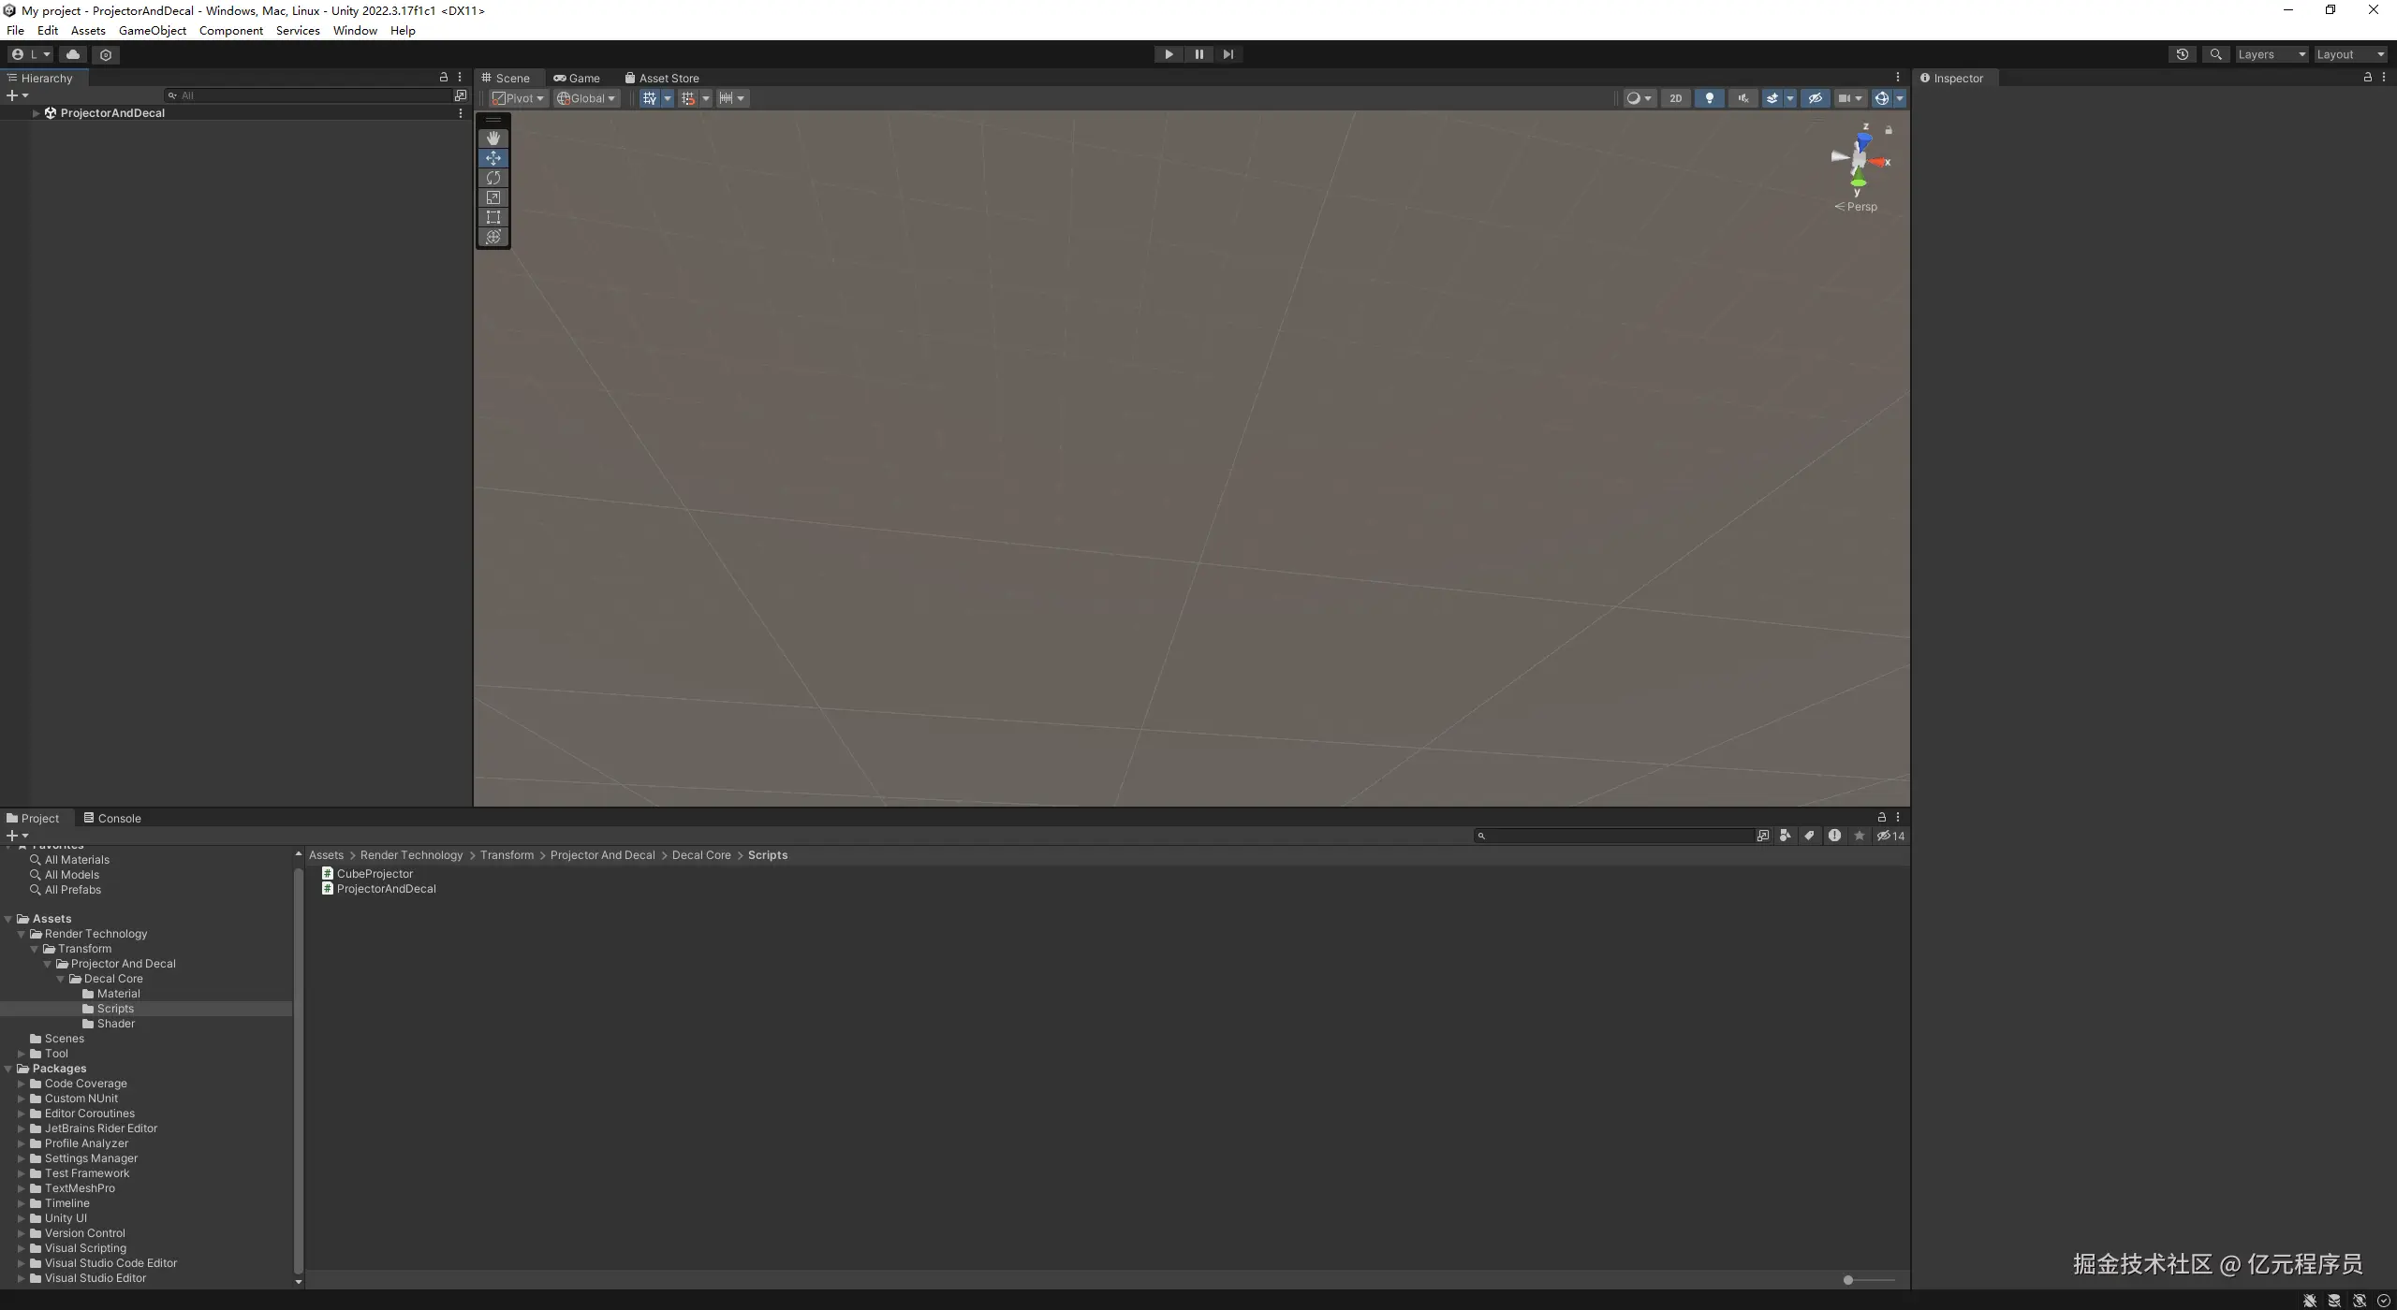Open the Undo History icon

pos(2183,54)
